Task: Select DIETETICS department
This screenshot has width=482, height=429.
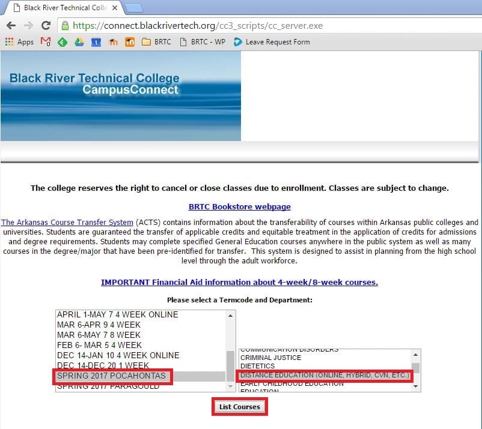Action: pos(325,366)
